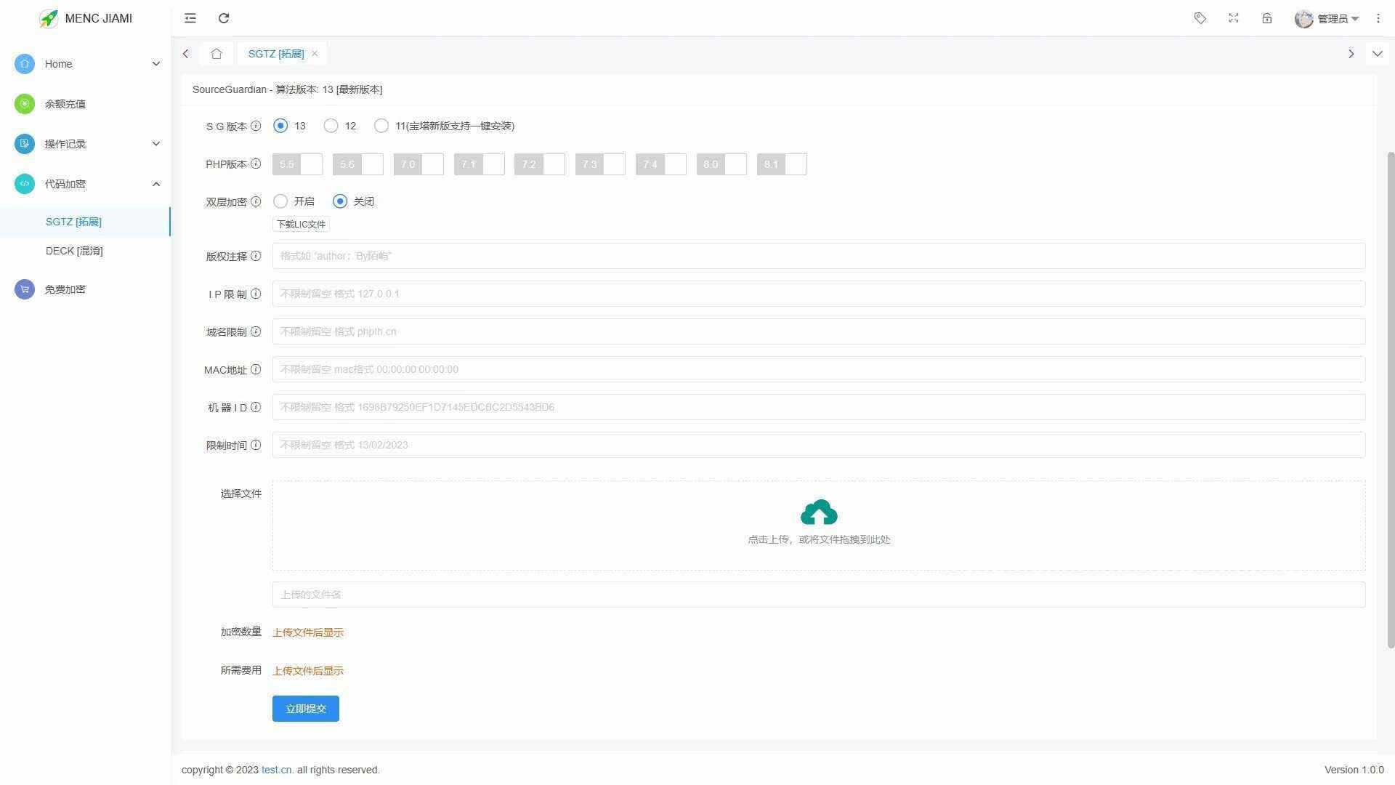The height and width of the screenshot is (785, 1395).
Task: Select the 余额充值 recharge icon in sidebar
Action: coord(24,104)
